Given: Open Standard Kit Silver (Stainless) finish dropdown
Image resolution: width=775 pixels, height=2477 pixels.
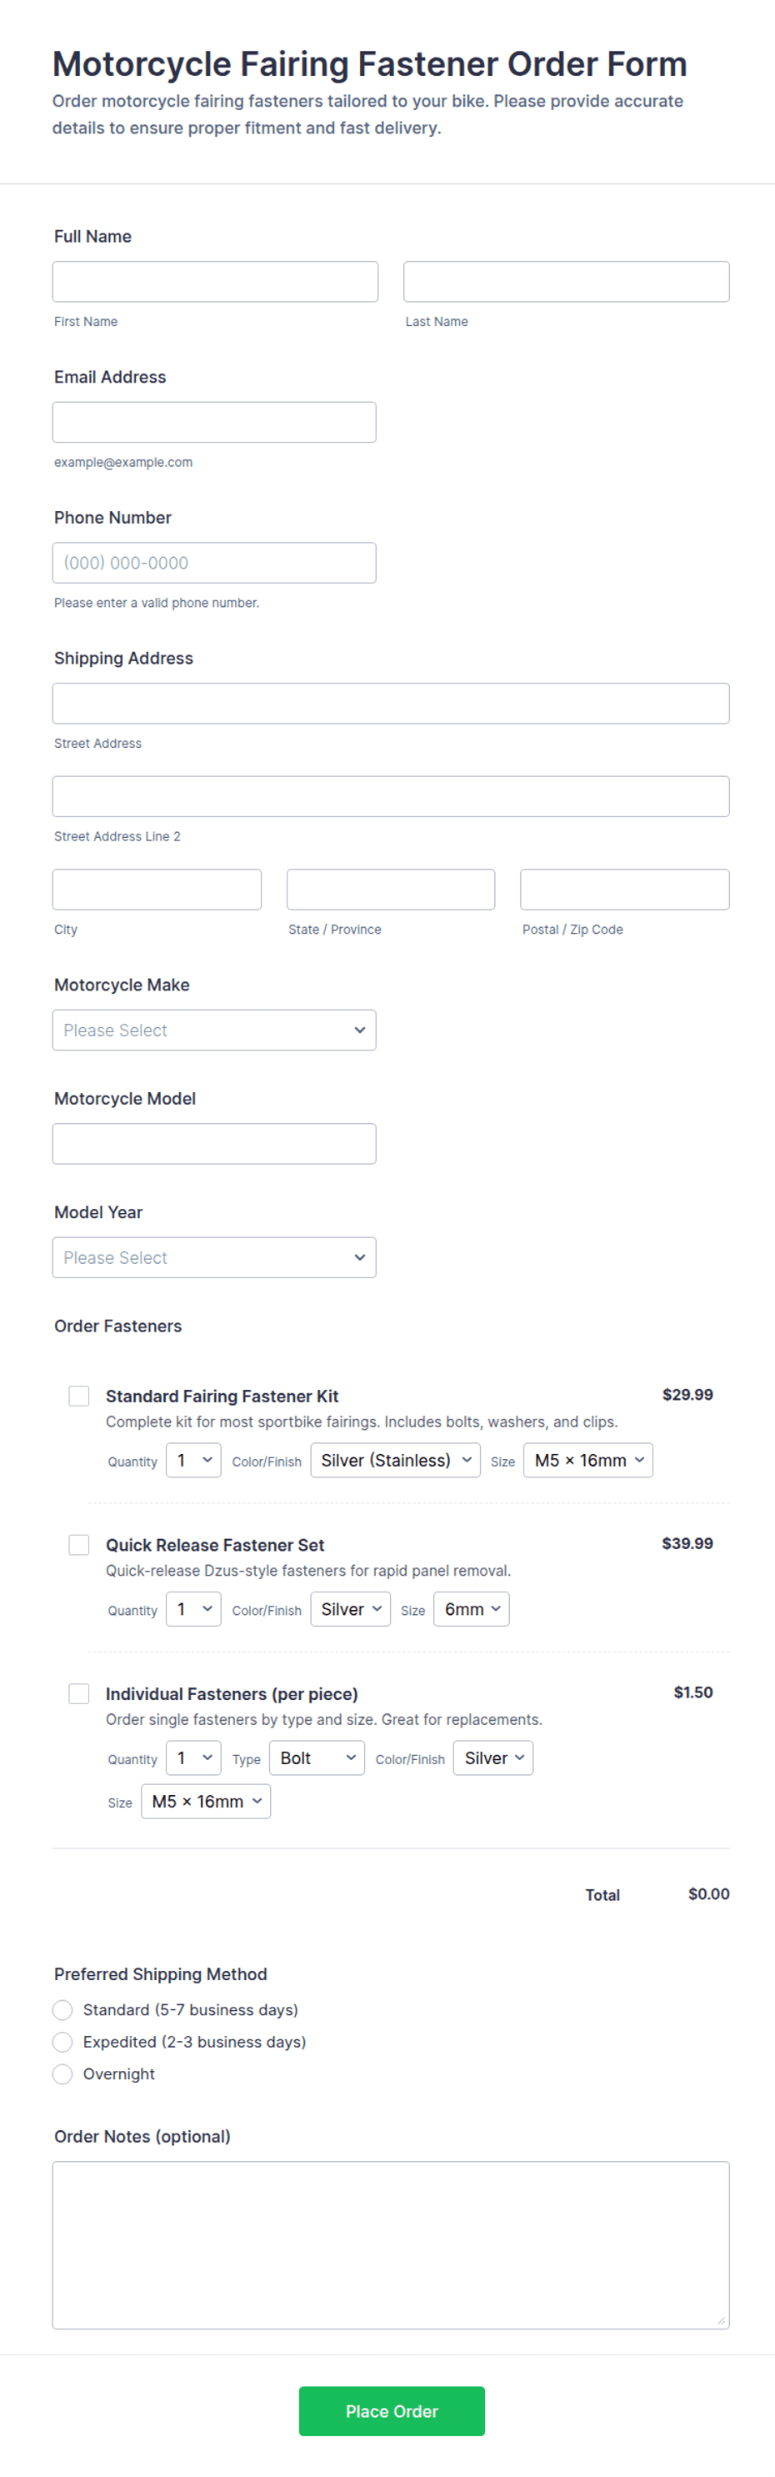Looking at the screenshot, I should pos(394,1460).
